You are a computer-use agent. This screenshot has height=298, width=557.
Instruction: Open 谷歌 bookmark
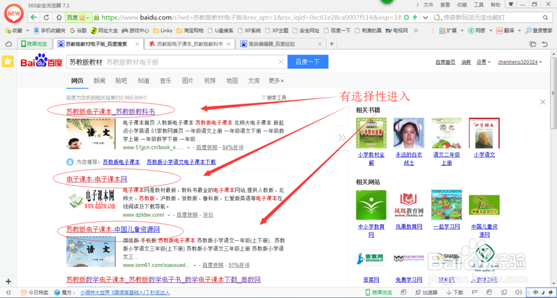[79, 31]
